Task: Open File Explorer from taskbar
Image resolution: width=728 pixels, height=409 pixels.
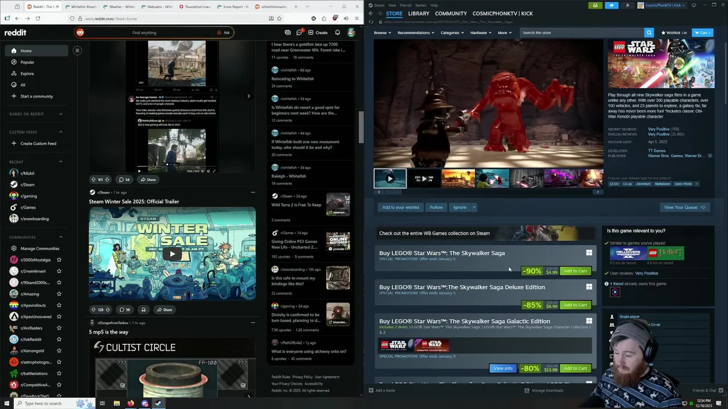Action: 117,403
